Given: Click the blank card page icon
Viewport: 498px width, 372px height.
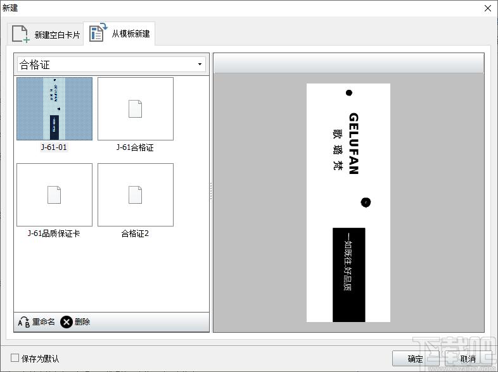Looking at the screenshot, I should pyautogui.click(x=21, y=34).
